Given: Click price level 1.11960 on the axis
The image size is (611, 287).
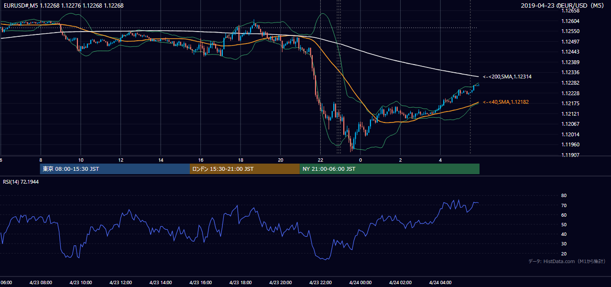Looking at the screenshot, I should [x=570, y=144].
